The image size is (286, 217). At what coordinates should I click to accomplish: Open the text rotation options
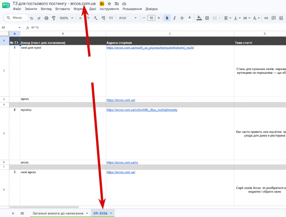[256, 18]
